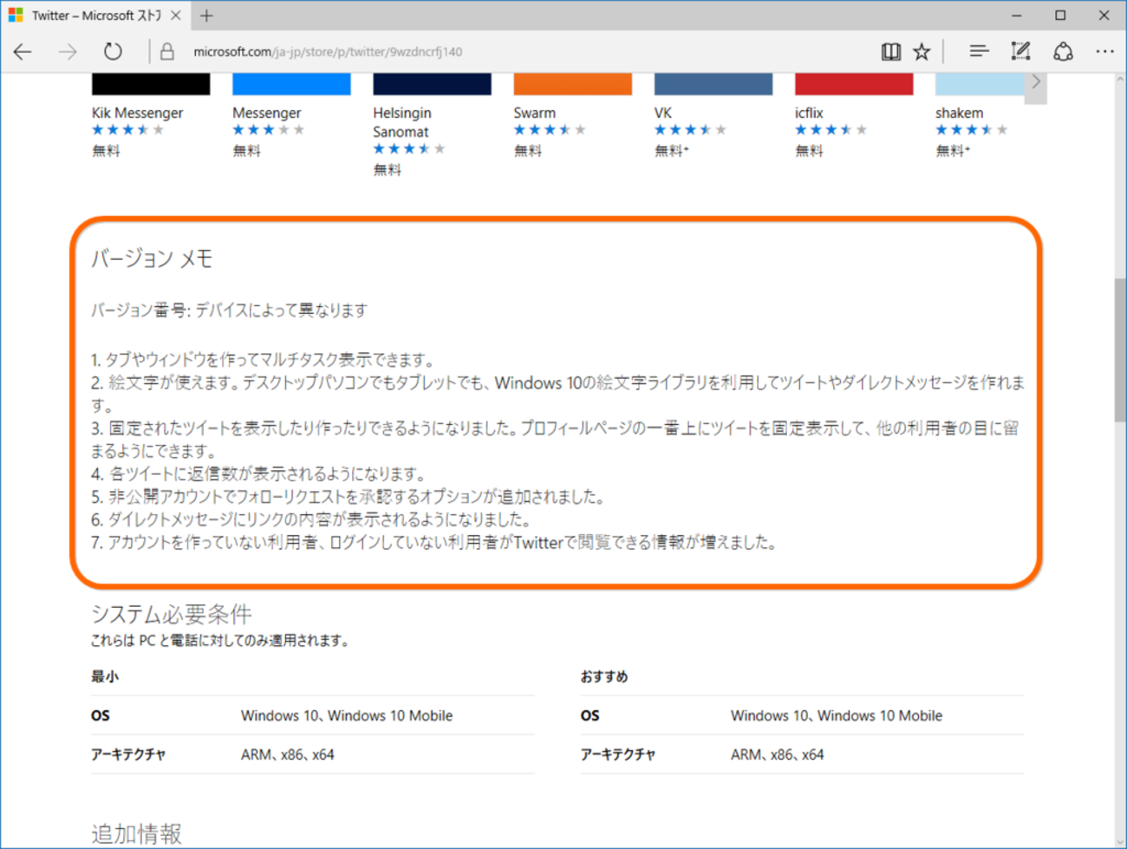Viewport: 1127px width, 849px height.
Task: Click the VK slate-blue thumbnail
Action: tap(713, 84)
